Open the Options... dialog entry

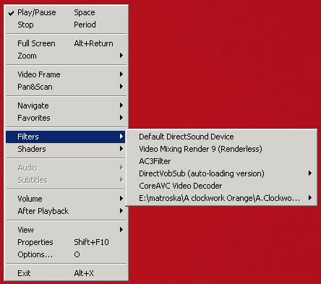66,254
